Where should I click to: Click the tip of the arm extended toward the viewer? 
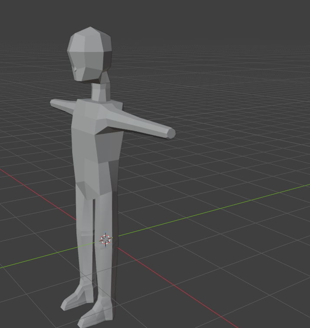pyautogui.click(x=171, y=134)
